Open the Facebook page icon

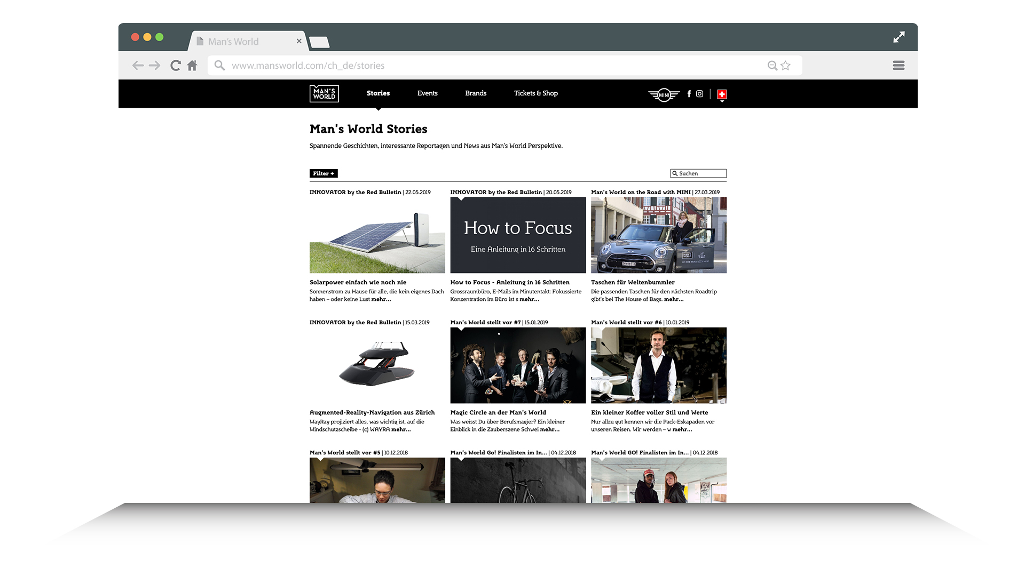click(689, 94)
